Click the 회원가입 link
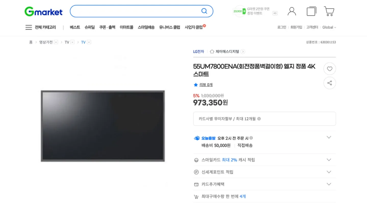Image resolution: width=367 pixels, height=205 pixels. pyautogui.click(x=296, y=27)
